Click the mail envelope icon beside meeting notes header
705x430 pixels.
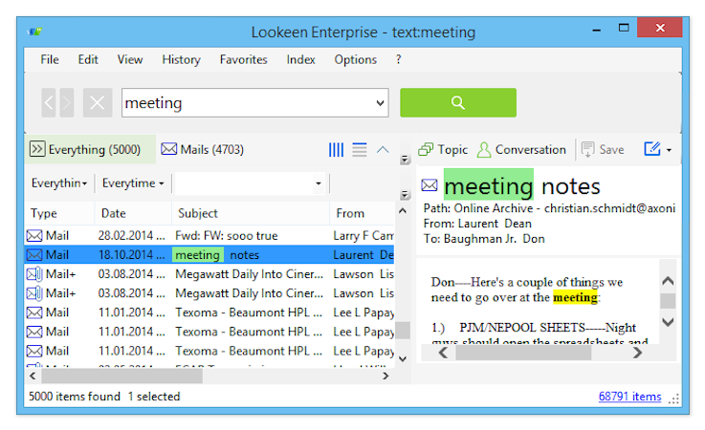(x=430, y=184)
